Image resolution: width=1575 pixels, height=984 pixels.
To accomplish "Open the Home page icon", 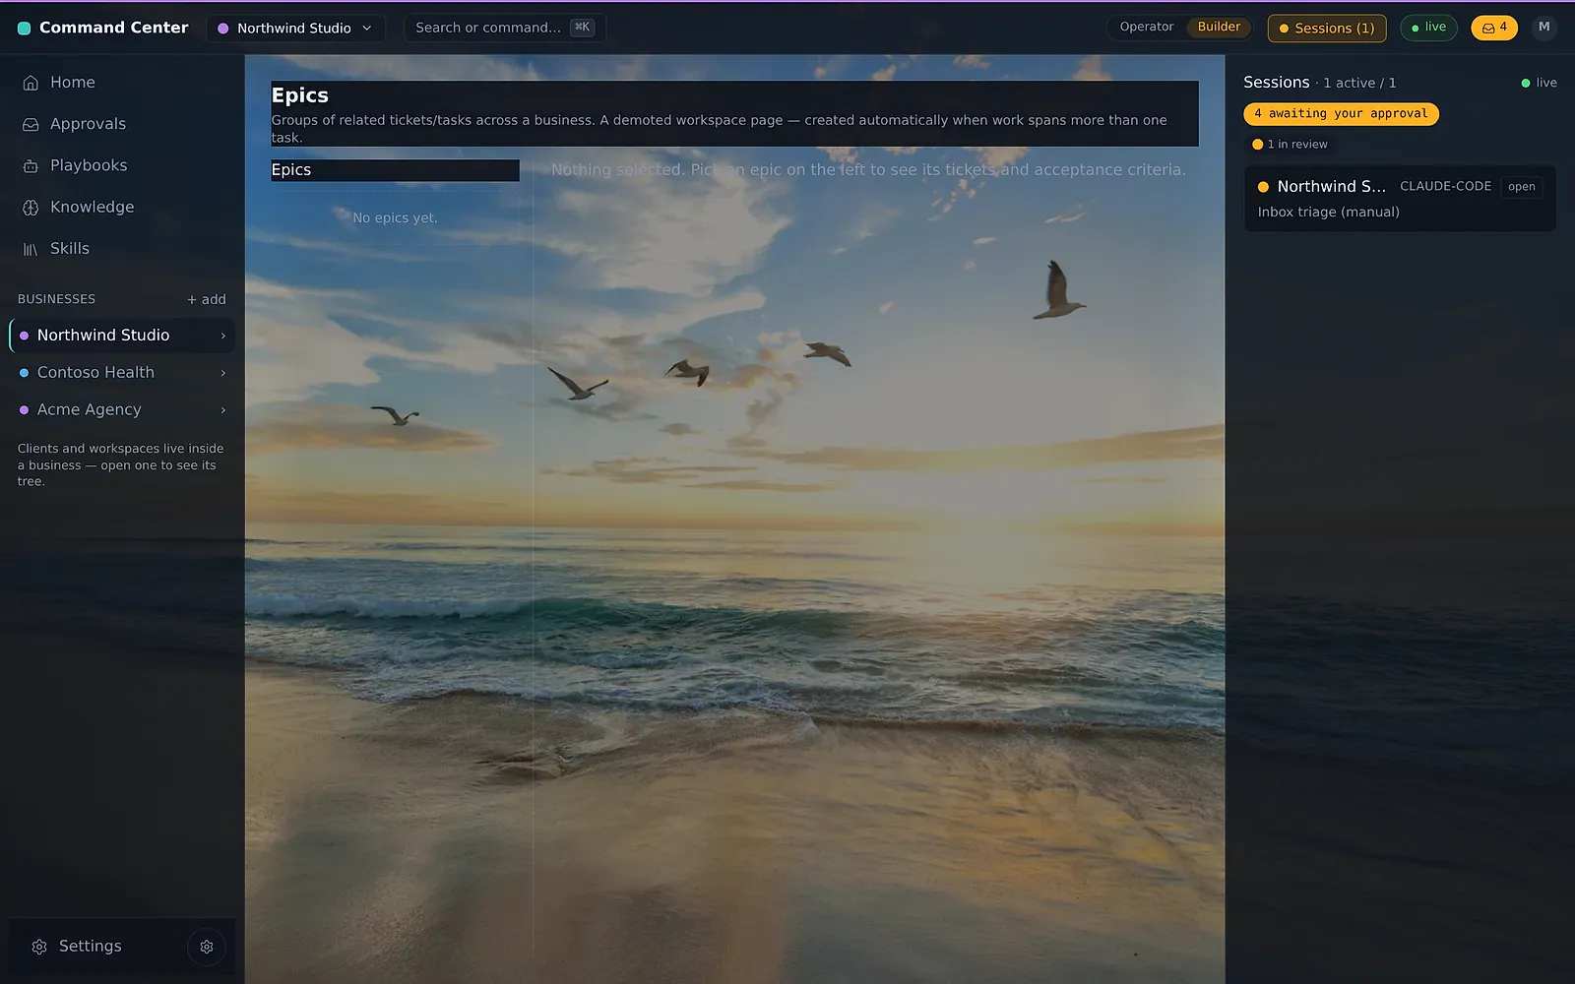I will tap(31, 83).
